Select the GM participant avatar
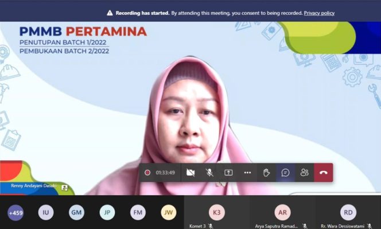The height and width of the screenshot is (229, 381). (x=76, y=212)
